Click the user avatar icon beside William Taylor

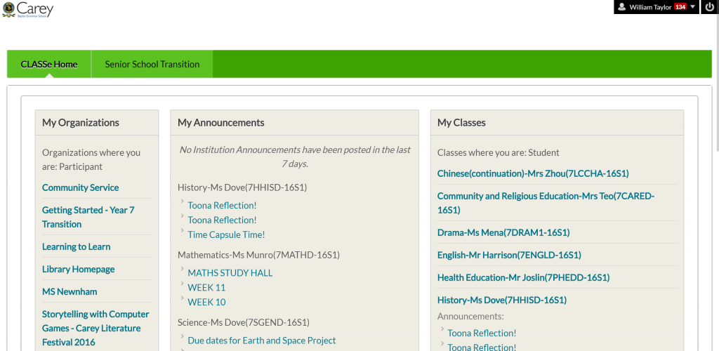(x=622, y=7)
